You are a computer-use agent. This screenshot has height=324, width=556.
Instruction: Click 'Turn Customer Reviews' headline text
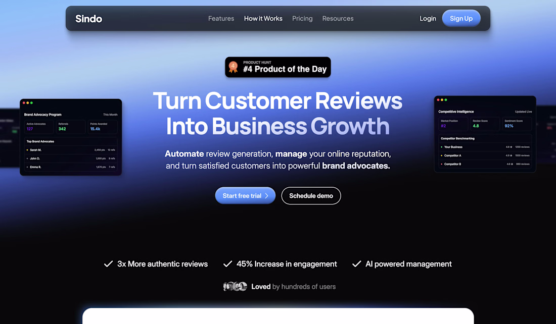click(277, 100)
